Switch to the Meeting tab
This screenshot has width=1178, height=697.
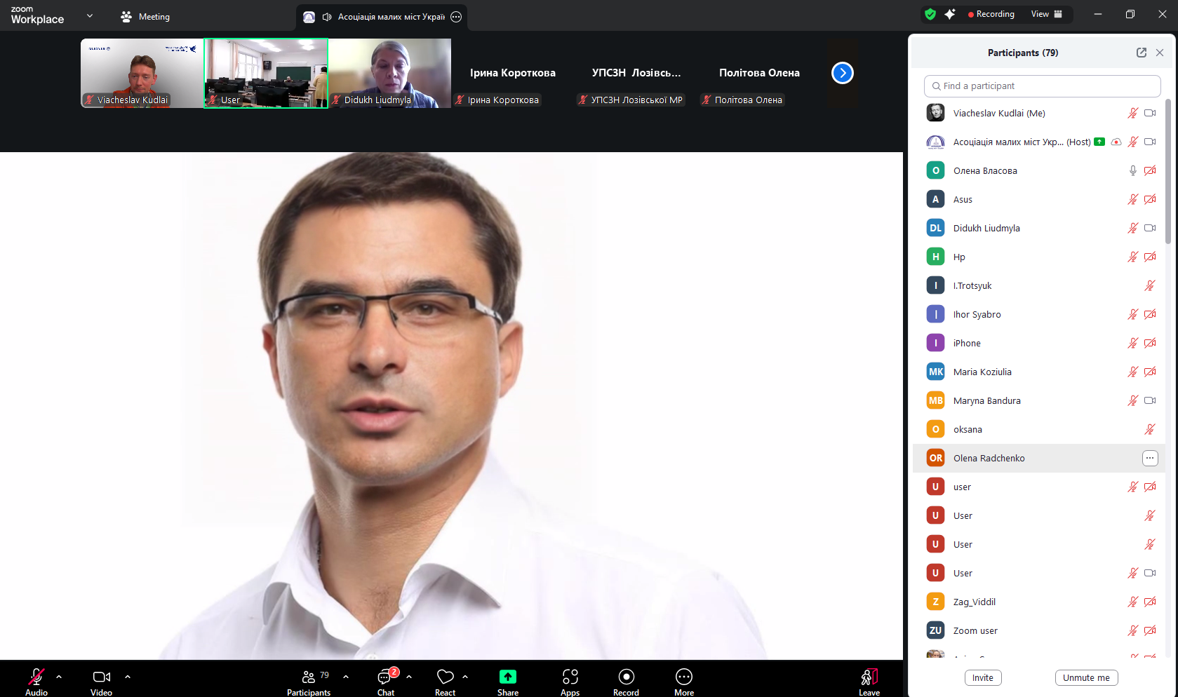[x=145, y=17]
